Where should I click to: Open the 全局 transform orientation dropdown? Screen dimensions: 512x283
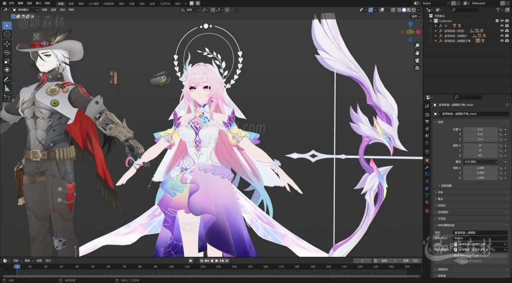pyautogui.click(x=190, y=10)
